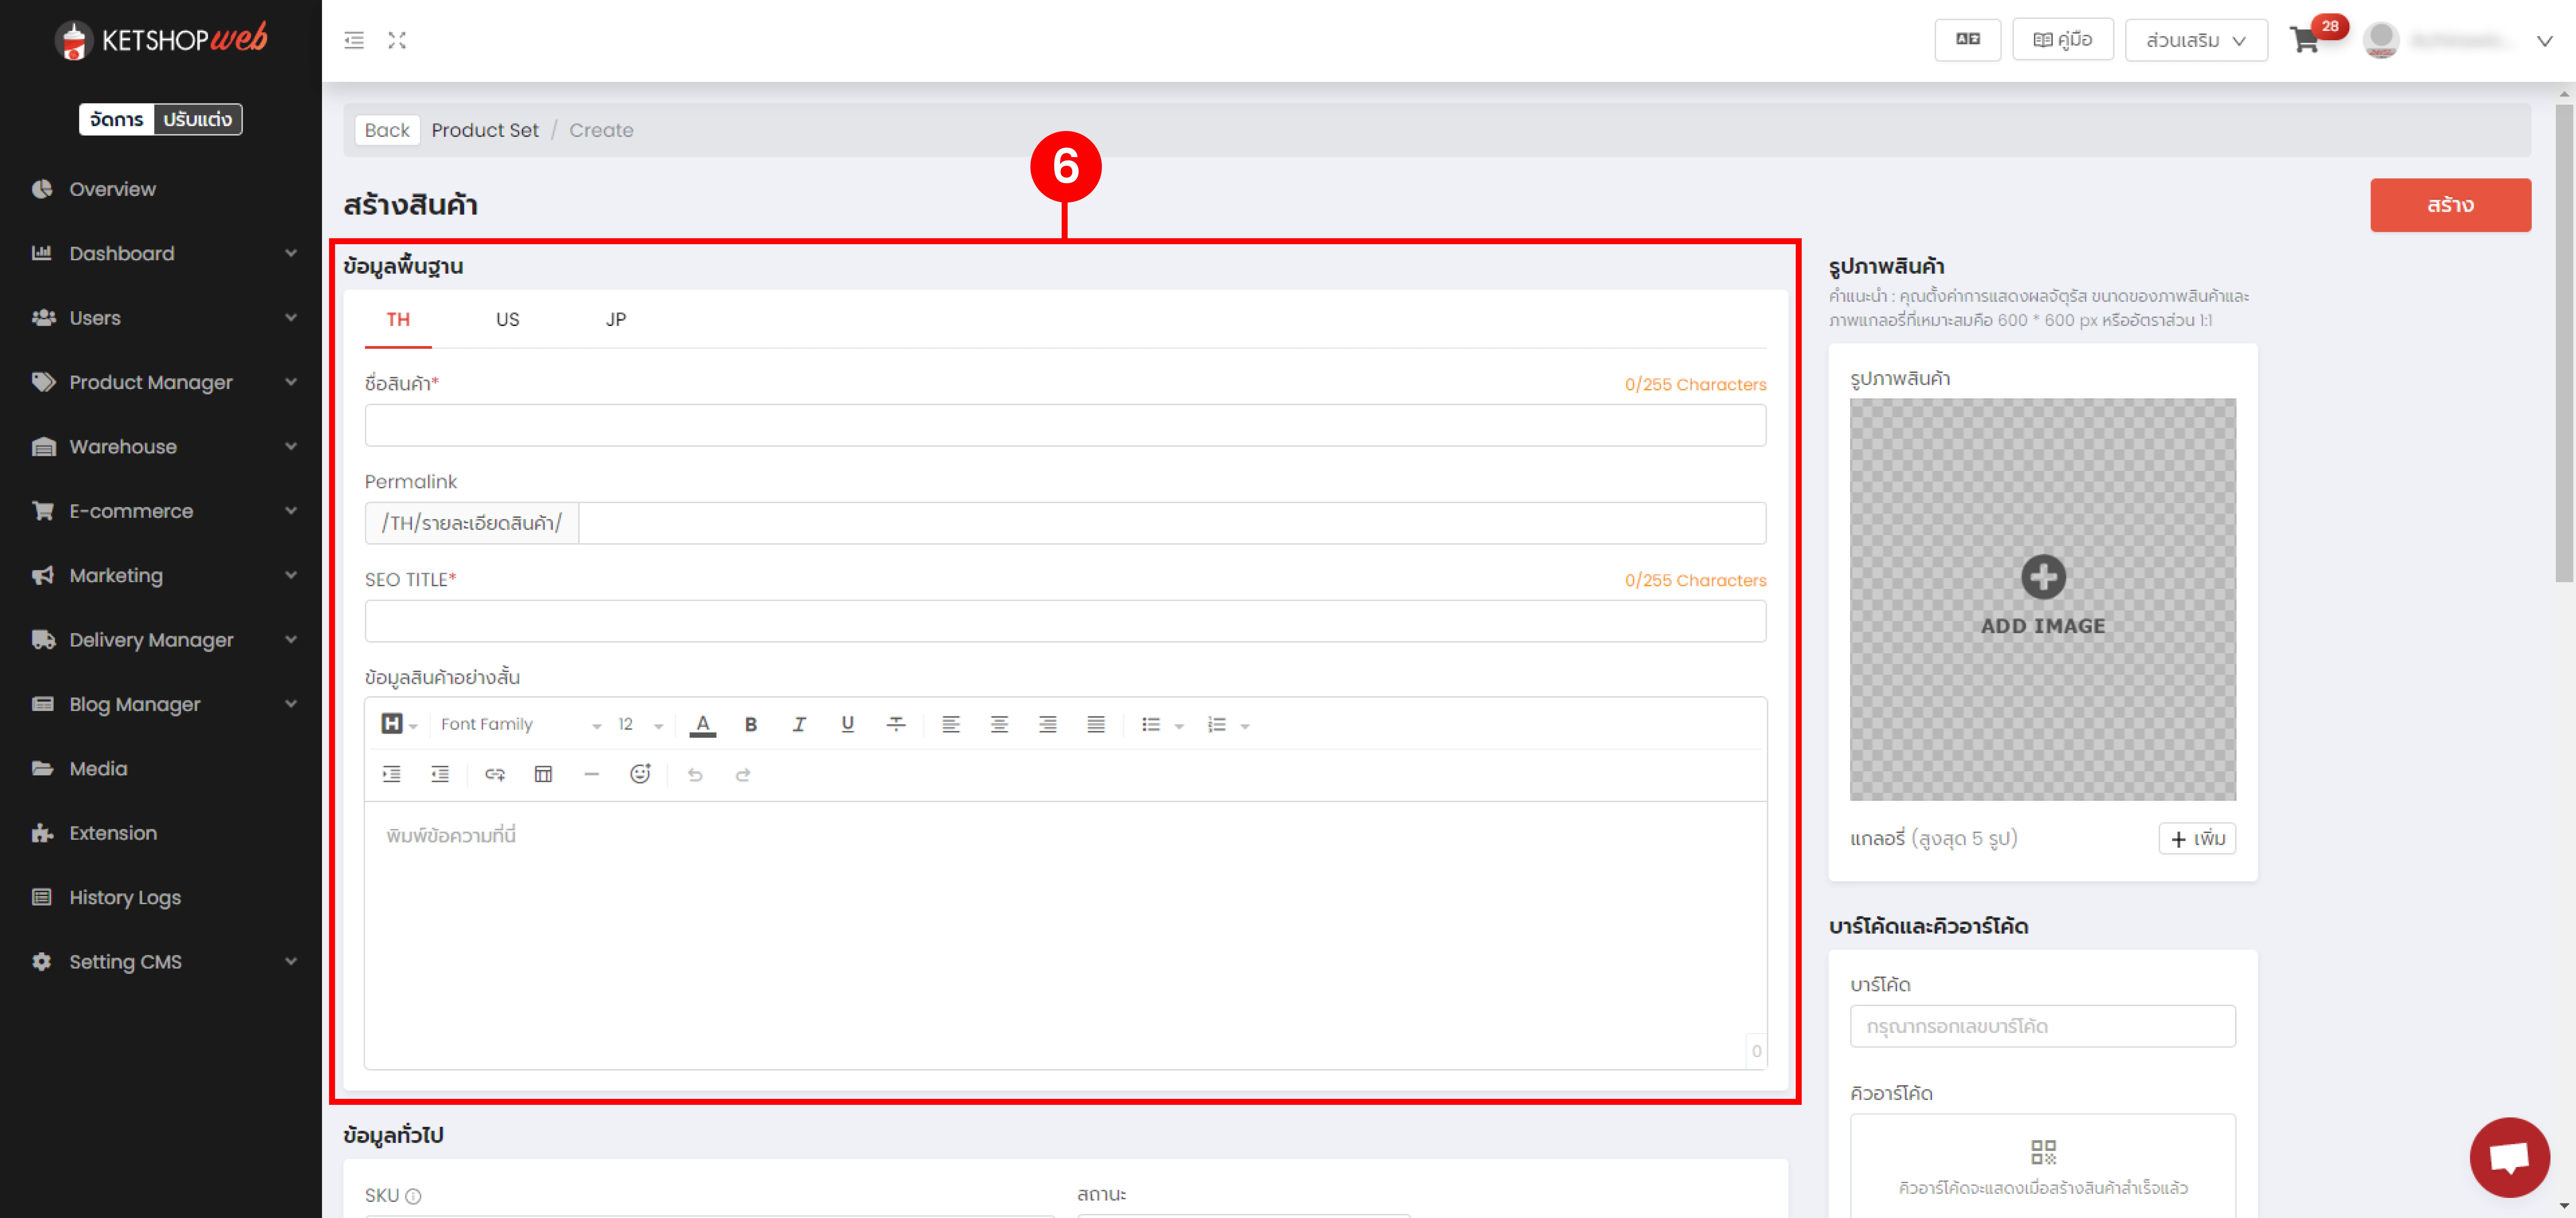The image size is (2576, 1218).
Task: Collapse the sidebar menu icon
Action: click(354, 40)
